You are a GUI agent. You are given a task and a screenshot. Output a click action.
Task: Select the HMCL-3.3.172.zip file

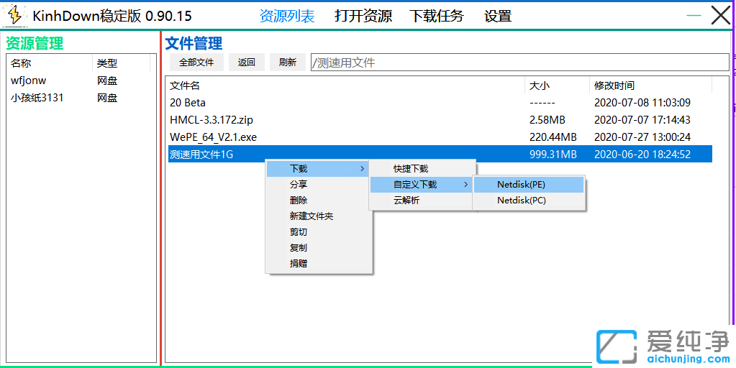coord(440,120)
